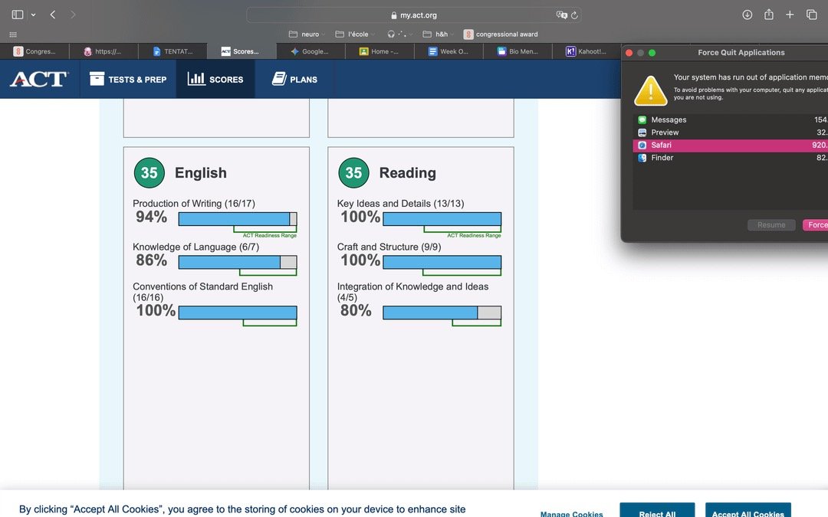Click the "Knowledge of Language (6/7)" label

pyautogui.click(x=196, y=247)
